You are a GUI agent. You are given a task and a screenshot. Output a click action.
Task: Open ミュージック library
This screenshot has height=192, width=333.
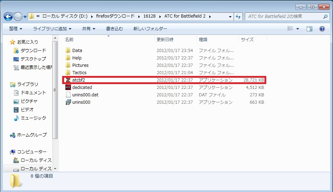pyautogui.click(x=33, y=118)
